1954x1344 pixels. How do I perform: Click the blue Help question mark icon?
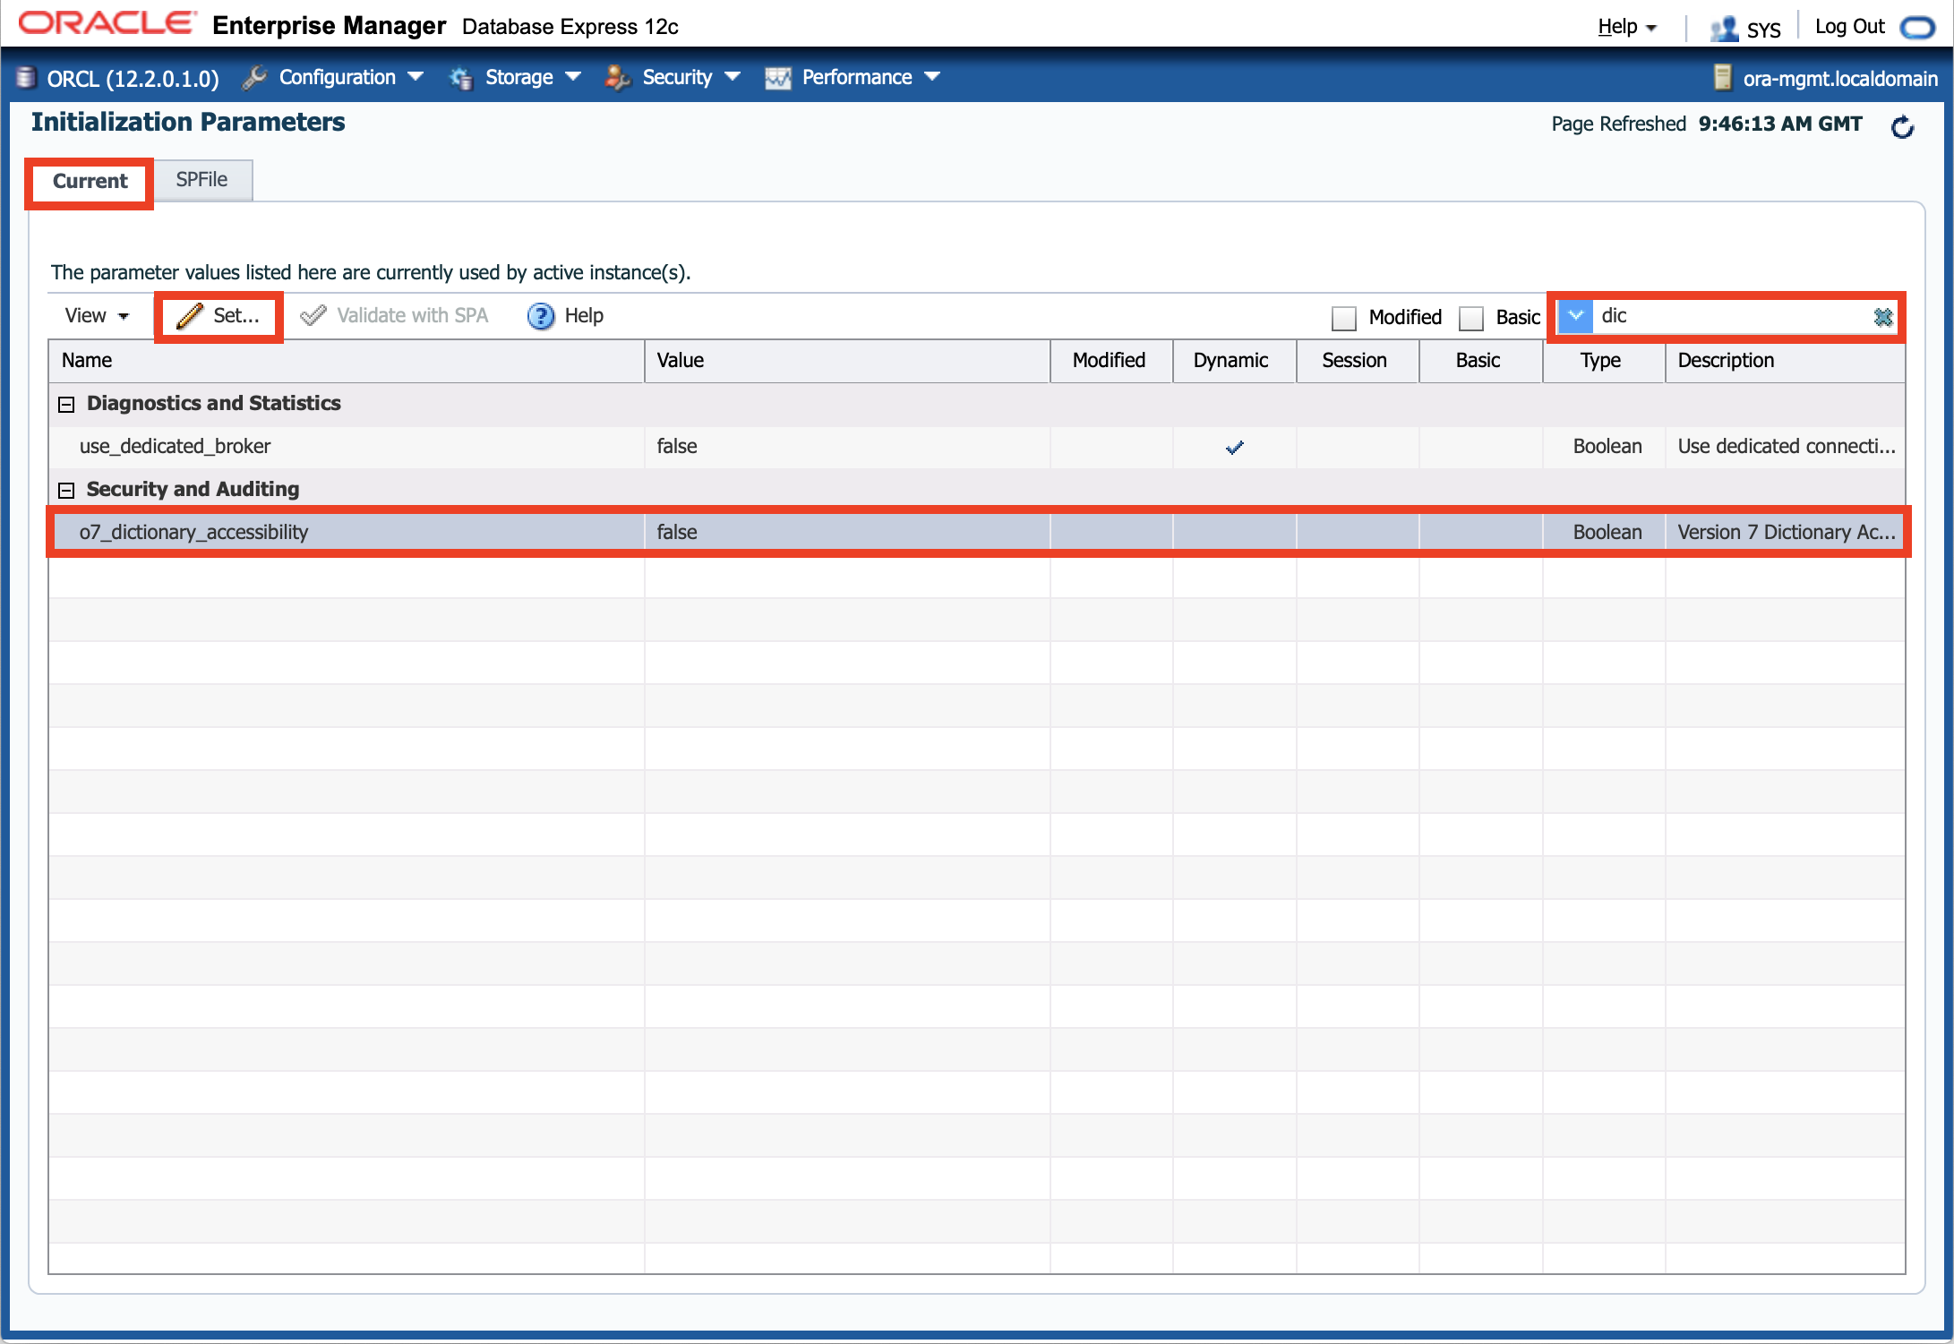pyautogui.click(x=541, y=316)
